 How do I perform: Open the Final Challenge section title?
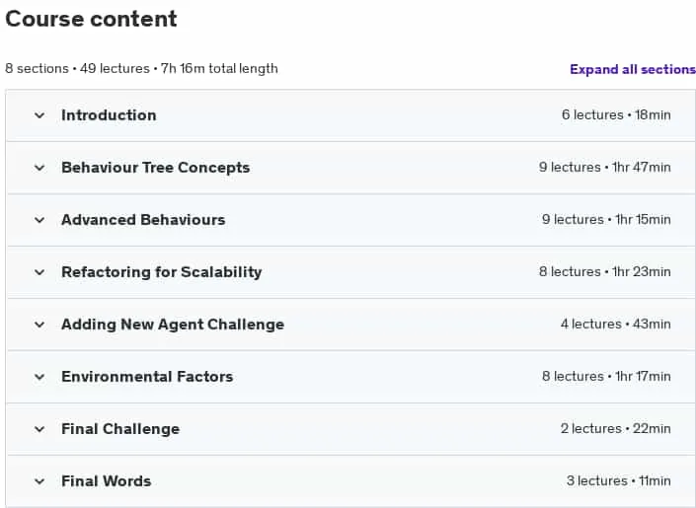pyautogui.click(x=120, y=429)
